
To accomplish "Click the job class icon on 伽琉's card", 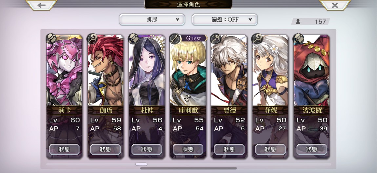I will coord(92,38).
